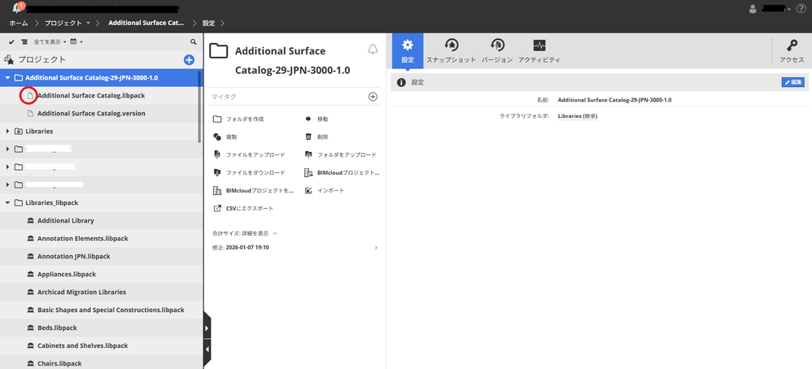This screenshot has height=369, width=812.
Task: Click the search magnifier in project tree
Action: pyautogui.click(x=193, y=41)
